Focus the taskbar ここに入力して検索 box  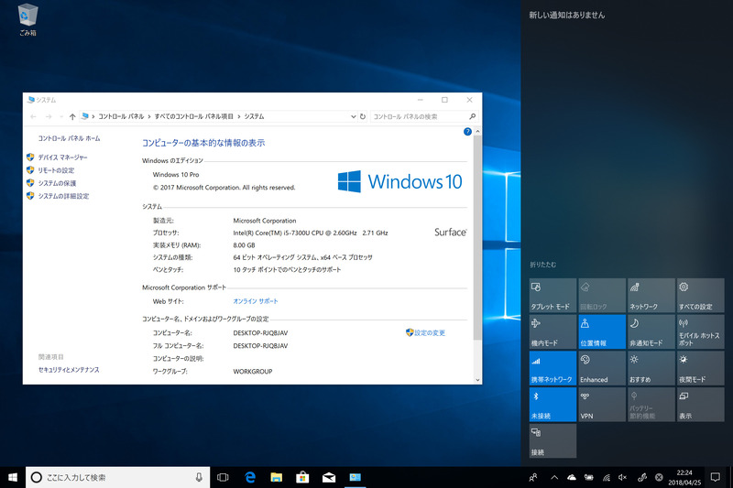(x=118, y=477)
